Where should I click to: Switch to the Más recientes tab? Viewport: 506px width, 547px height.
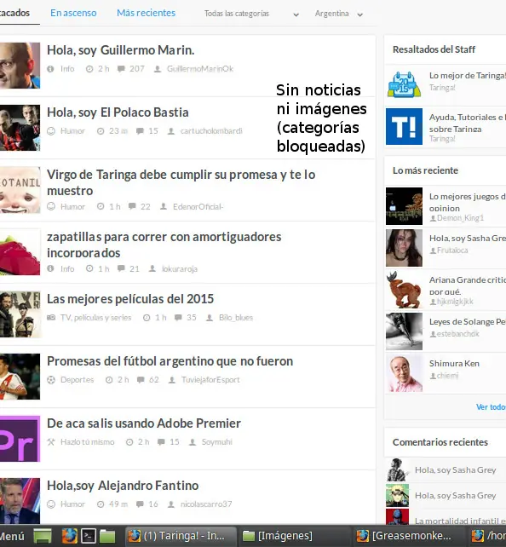click(147, 13)
